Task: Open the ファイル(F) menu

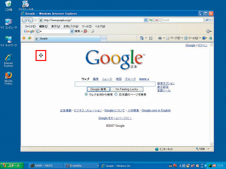Action: coord(30,26)
